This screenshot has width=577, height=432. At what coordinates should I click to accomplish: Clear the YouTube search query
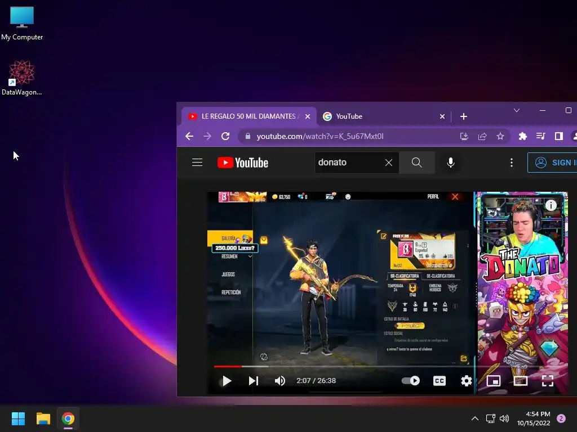[x=389, y=163]
